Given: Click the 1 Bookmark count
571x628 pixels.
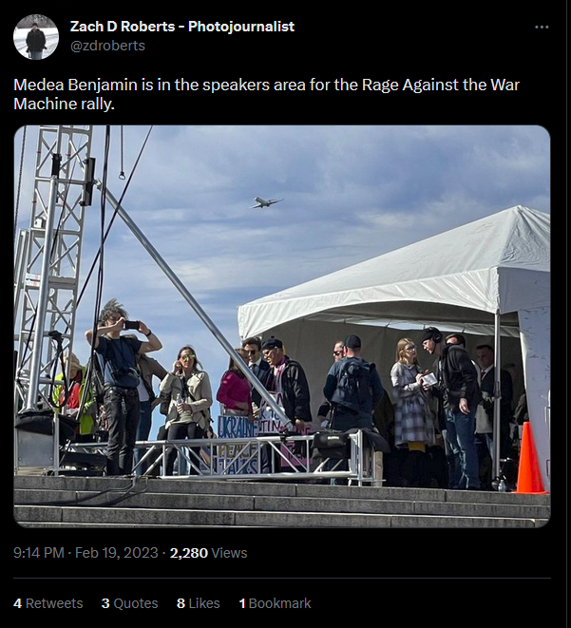Looking at the screenshot, I should click(x=276, y=603).
